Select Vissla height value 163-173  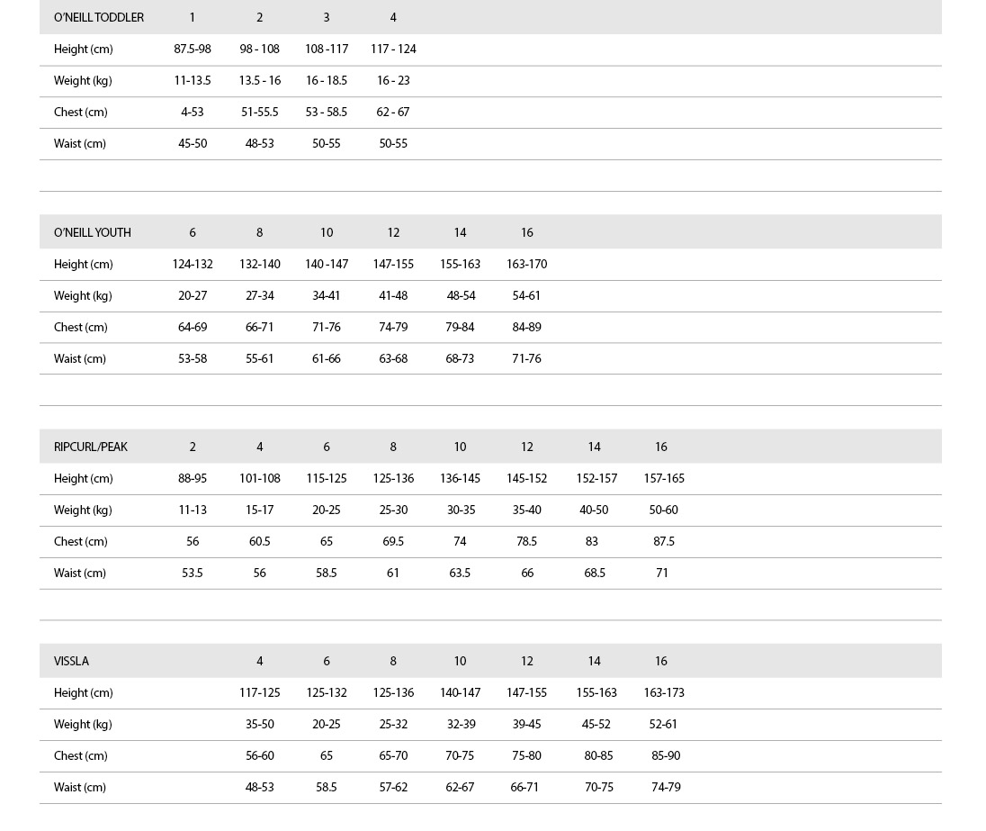click(x=664, y=692)
